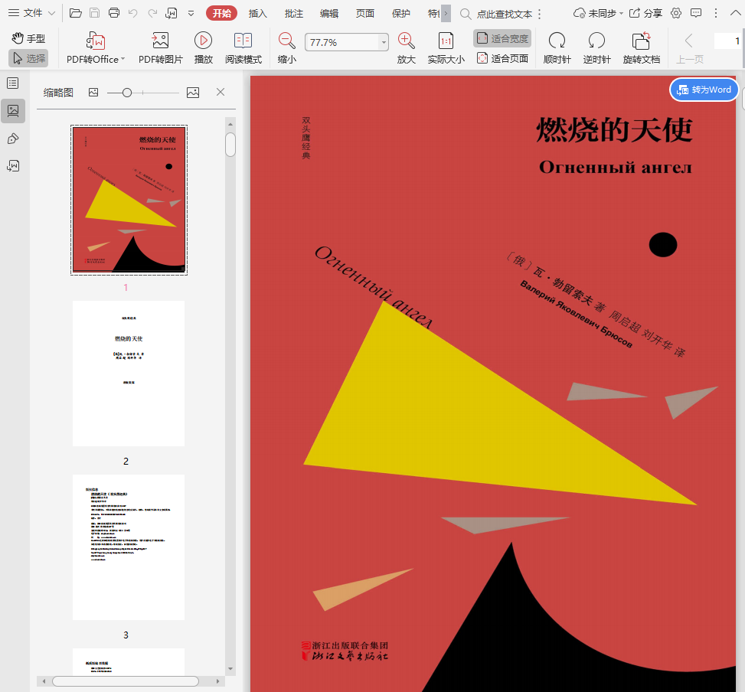Image resolution: width=745 pixels, height=692 pixels.
Task: Rotate page 顺时针 clockwise
Action: (557, 42)
